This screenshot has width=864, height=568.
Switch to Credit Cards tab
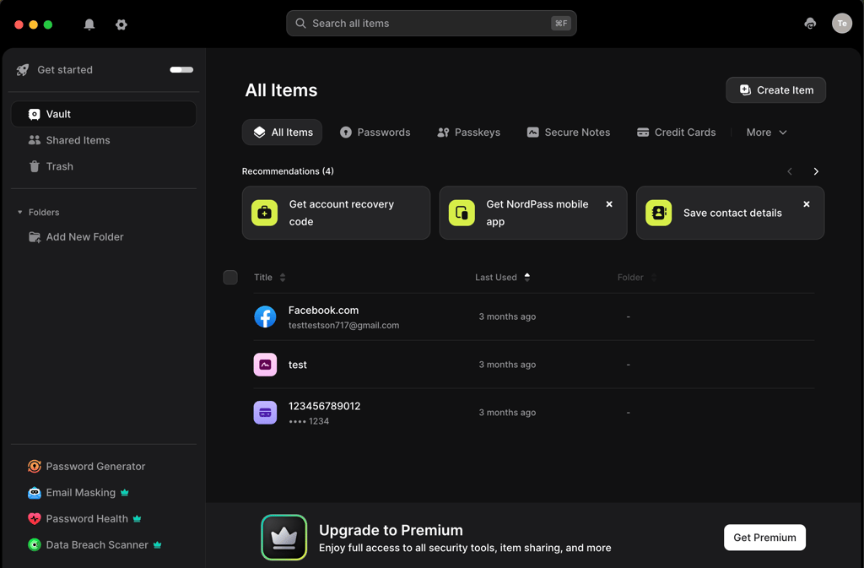pyautogui.click(x=676, y=133)
